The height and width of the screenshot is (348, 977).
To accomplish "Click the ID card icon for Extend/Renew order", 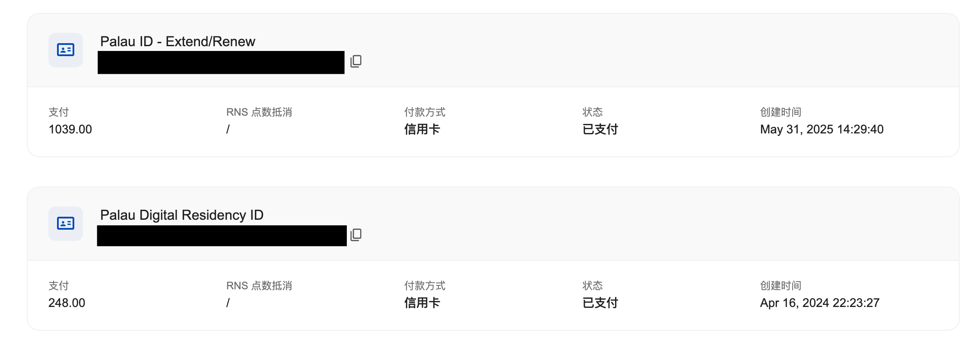I will [66, 50].
